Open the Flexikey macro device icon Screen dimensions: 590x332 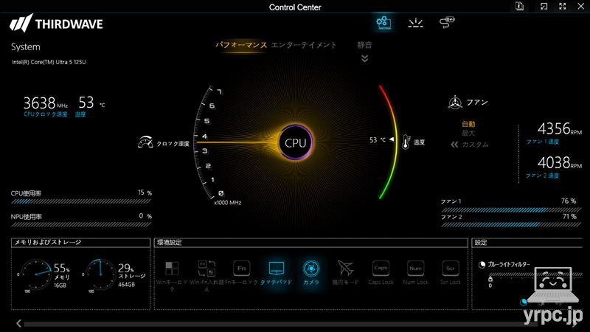(447, 22)
